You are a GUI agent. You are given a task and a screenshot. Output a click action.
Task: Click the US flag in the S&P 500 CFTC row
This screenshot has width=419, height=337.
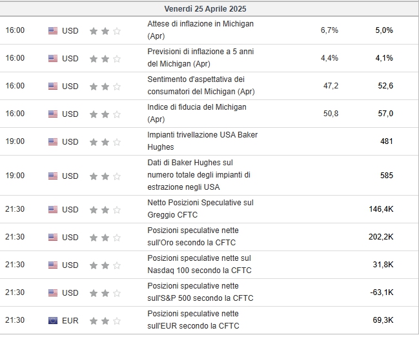point(53,292)
